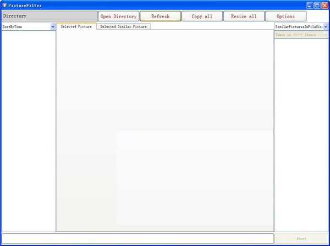Minimize the PictureFilter window
This screenshot has height=246, width=330.
[x=310, y=5]
